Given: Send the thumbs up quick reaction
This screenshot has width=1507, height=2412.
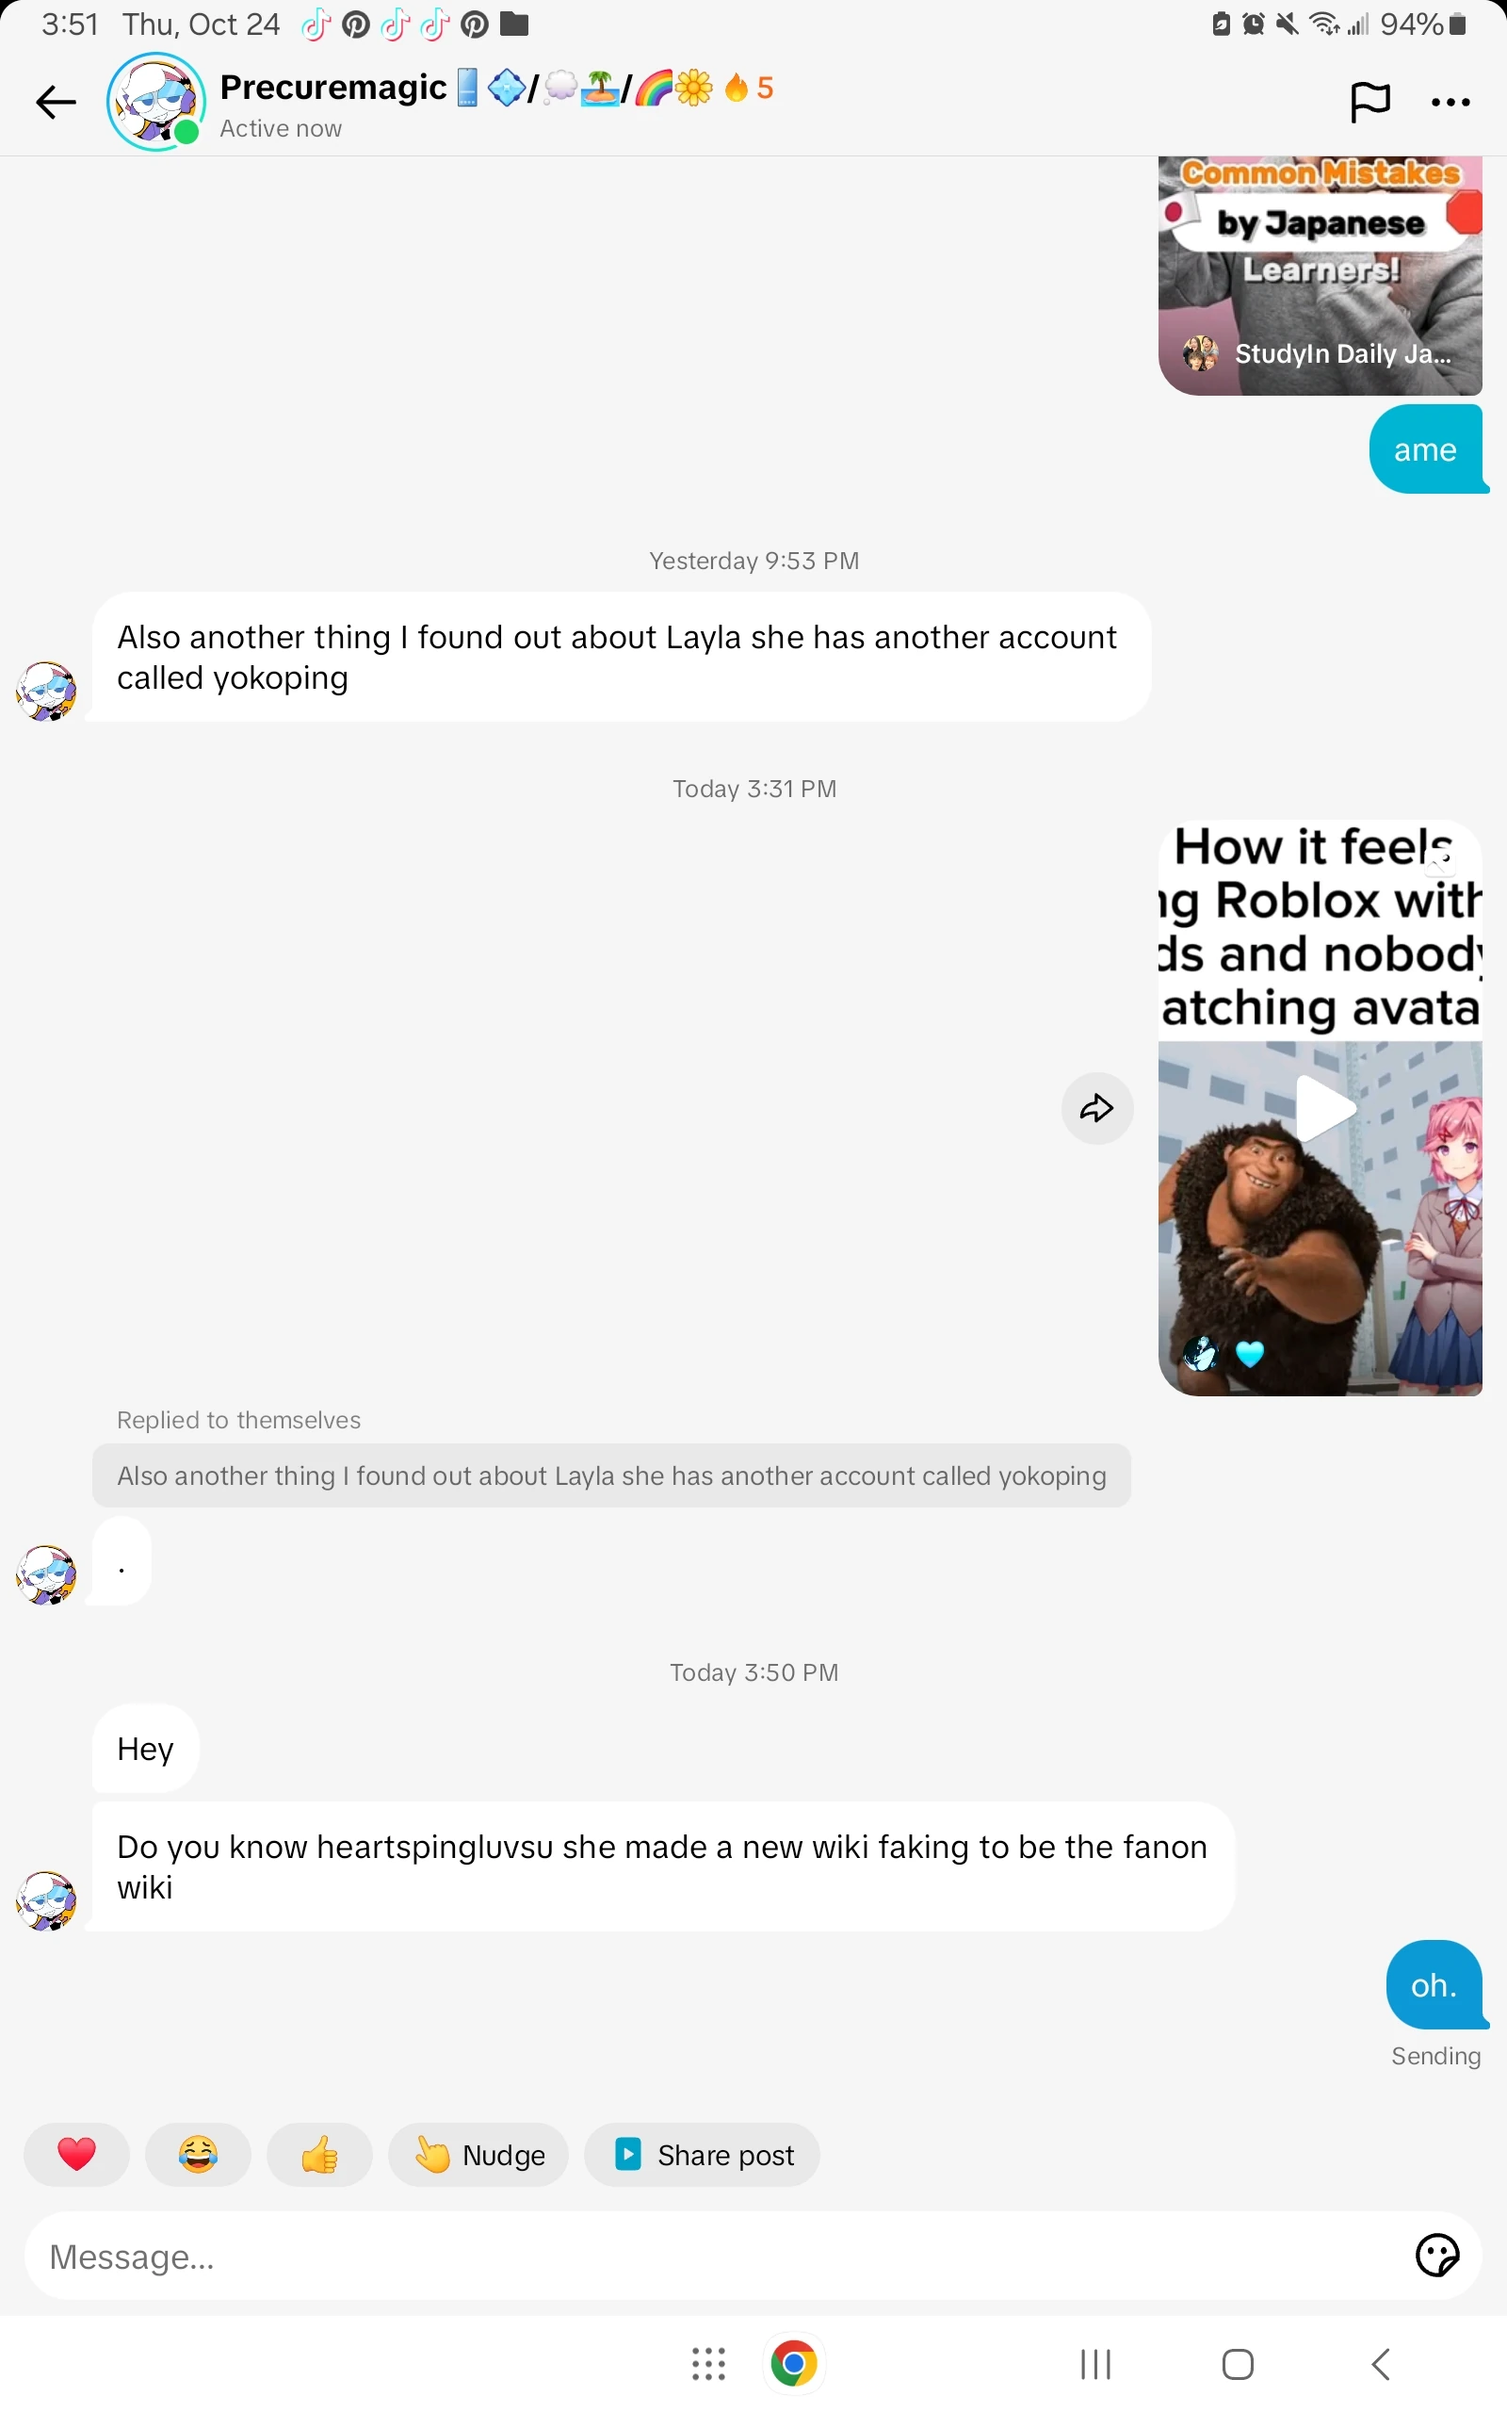Looking at the screenshot, I should [x=319, y=2155].
